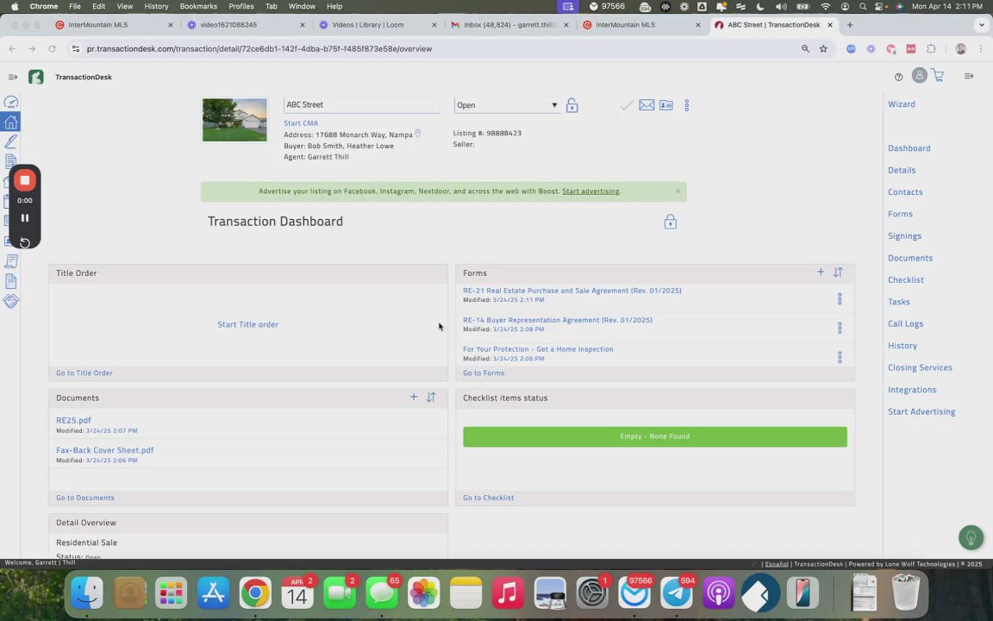Image resolution: width=993 pixels, height=621 pixels.
Task: Open new browser tab with plus button
Action: point(850,25)
